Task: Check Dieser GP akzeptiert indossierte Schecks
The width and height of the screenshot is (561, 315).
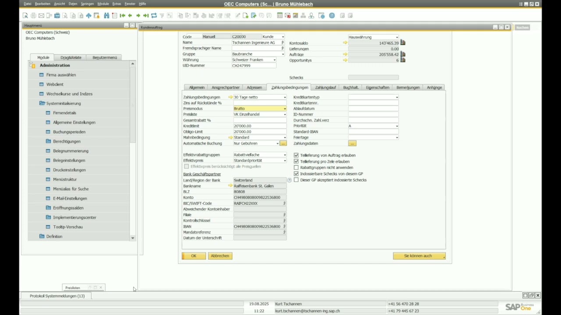Action: pos(296,180)
